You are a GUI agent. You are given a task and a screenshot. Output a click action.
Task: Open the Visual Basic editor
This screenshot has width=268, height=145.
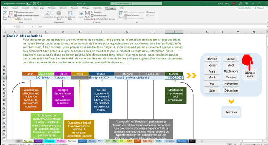click(5, 15)
